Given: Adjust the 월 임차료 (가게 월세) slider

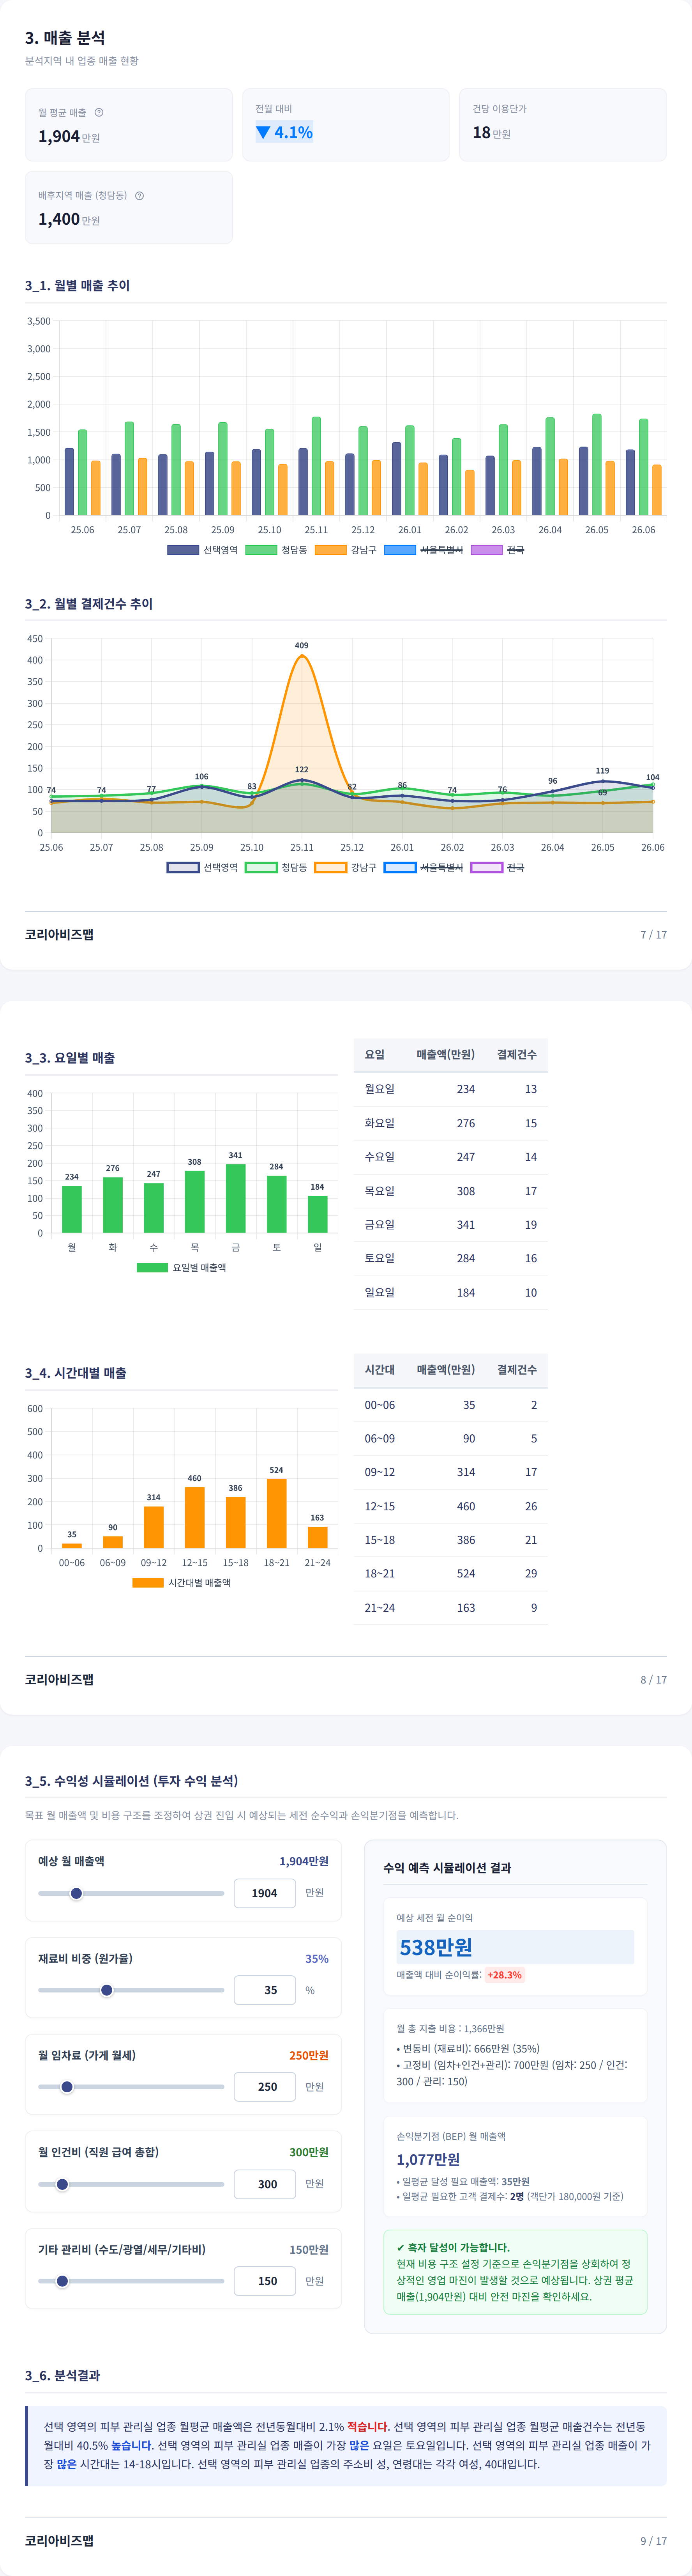Looking at the screenshot, I should 131,2087.
